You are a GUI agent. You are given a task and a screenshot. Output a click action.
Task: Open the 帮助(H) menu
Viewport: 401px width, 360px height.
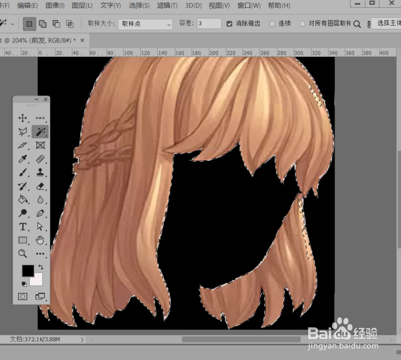[279, 5]
